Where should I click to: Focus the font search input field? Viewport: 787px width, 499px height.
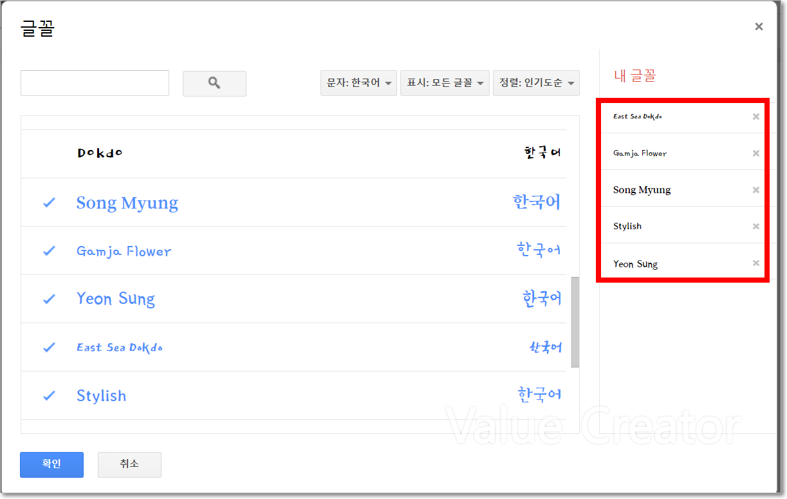tap(95, 83)
